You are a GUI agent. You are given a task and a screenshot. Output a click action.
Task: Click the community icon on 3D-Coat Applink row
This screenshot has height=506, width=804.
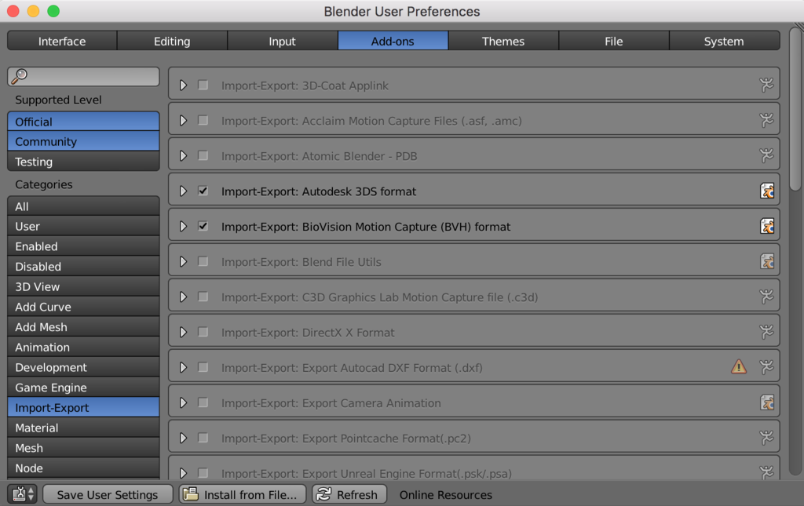coord(766,85)
